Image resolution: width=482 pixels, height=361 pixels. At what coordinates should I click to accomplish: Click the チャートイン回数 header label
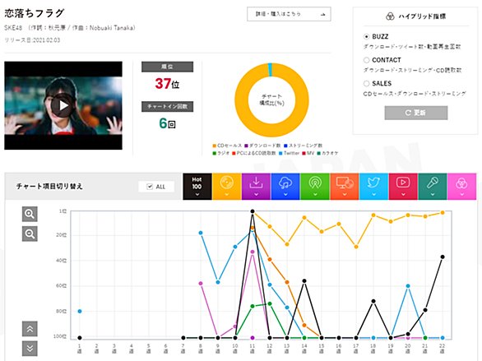coord(167,106)
